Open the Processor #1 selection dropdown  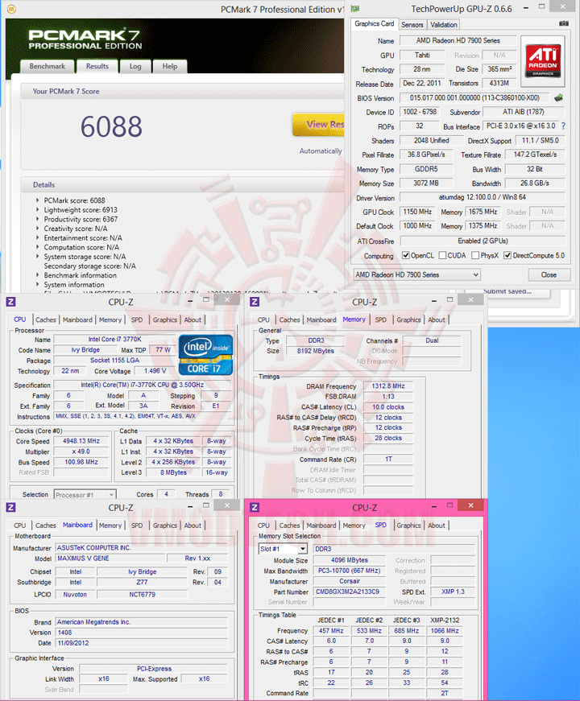click(85, 494)
